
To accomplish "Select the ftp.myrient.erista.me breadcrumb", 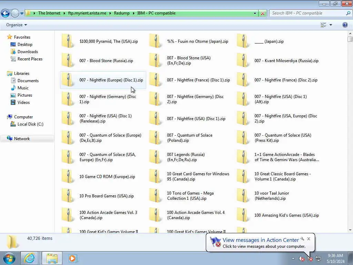I will tap(87, 13).
